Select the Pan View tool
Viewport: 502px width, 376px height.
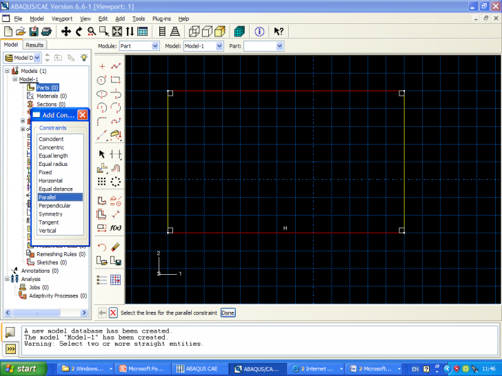pyautogui.click(x=66, y=32)
